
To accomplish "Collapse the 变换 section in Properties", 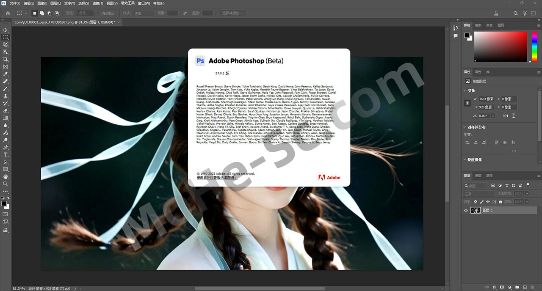I will pyautogui.click(x=465, y=91).
